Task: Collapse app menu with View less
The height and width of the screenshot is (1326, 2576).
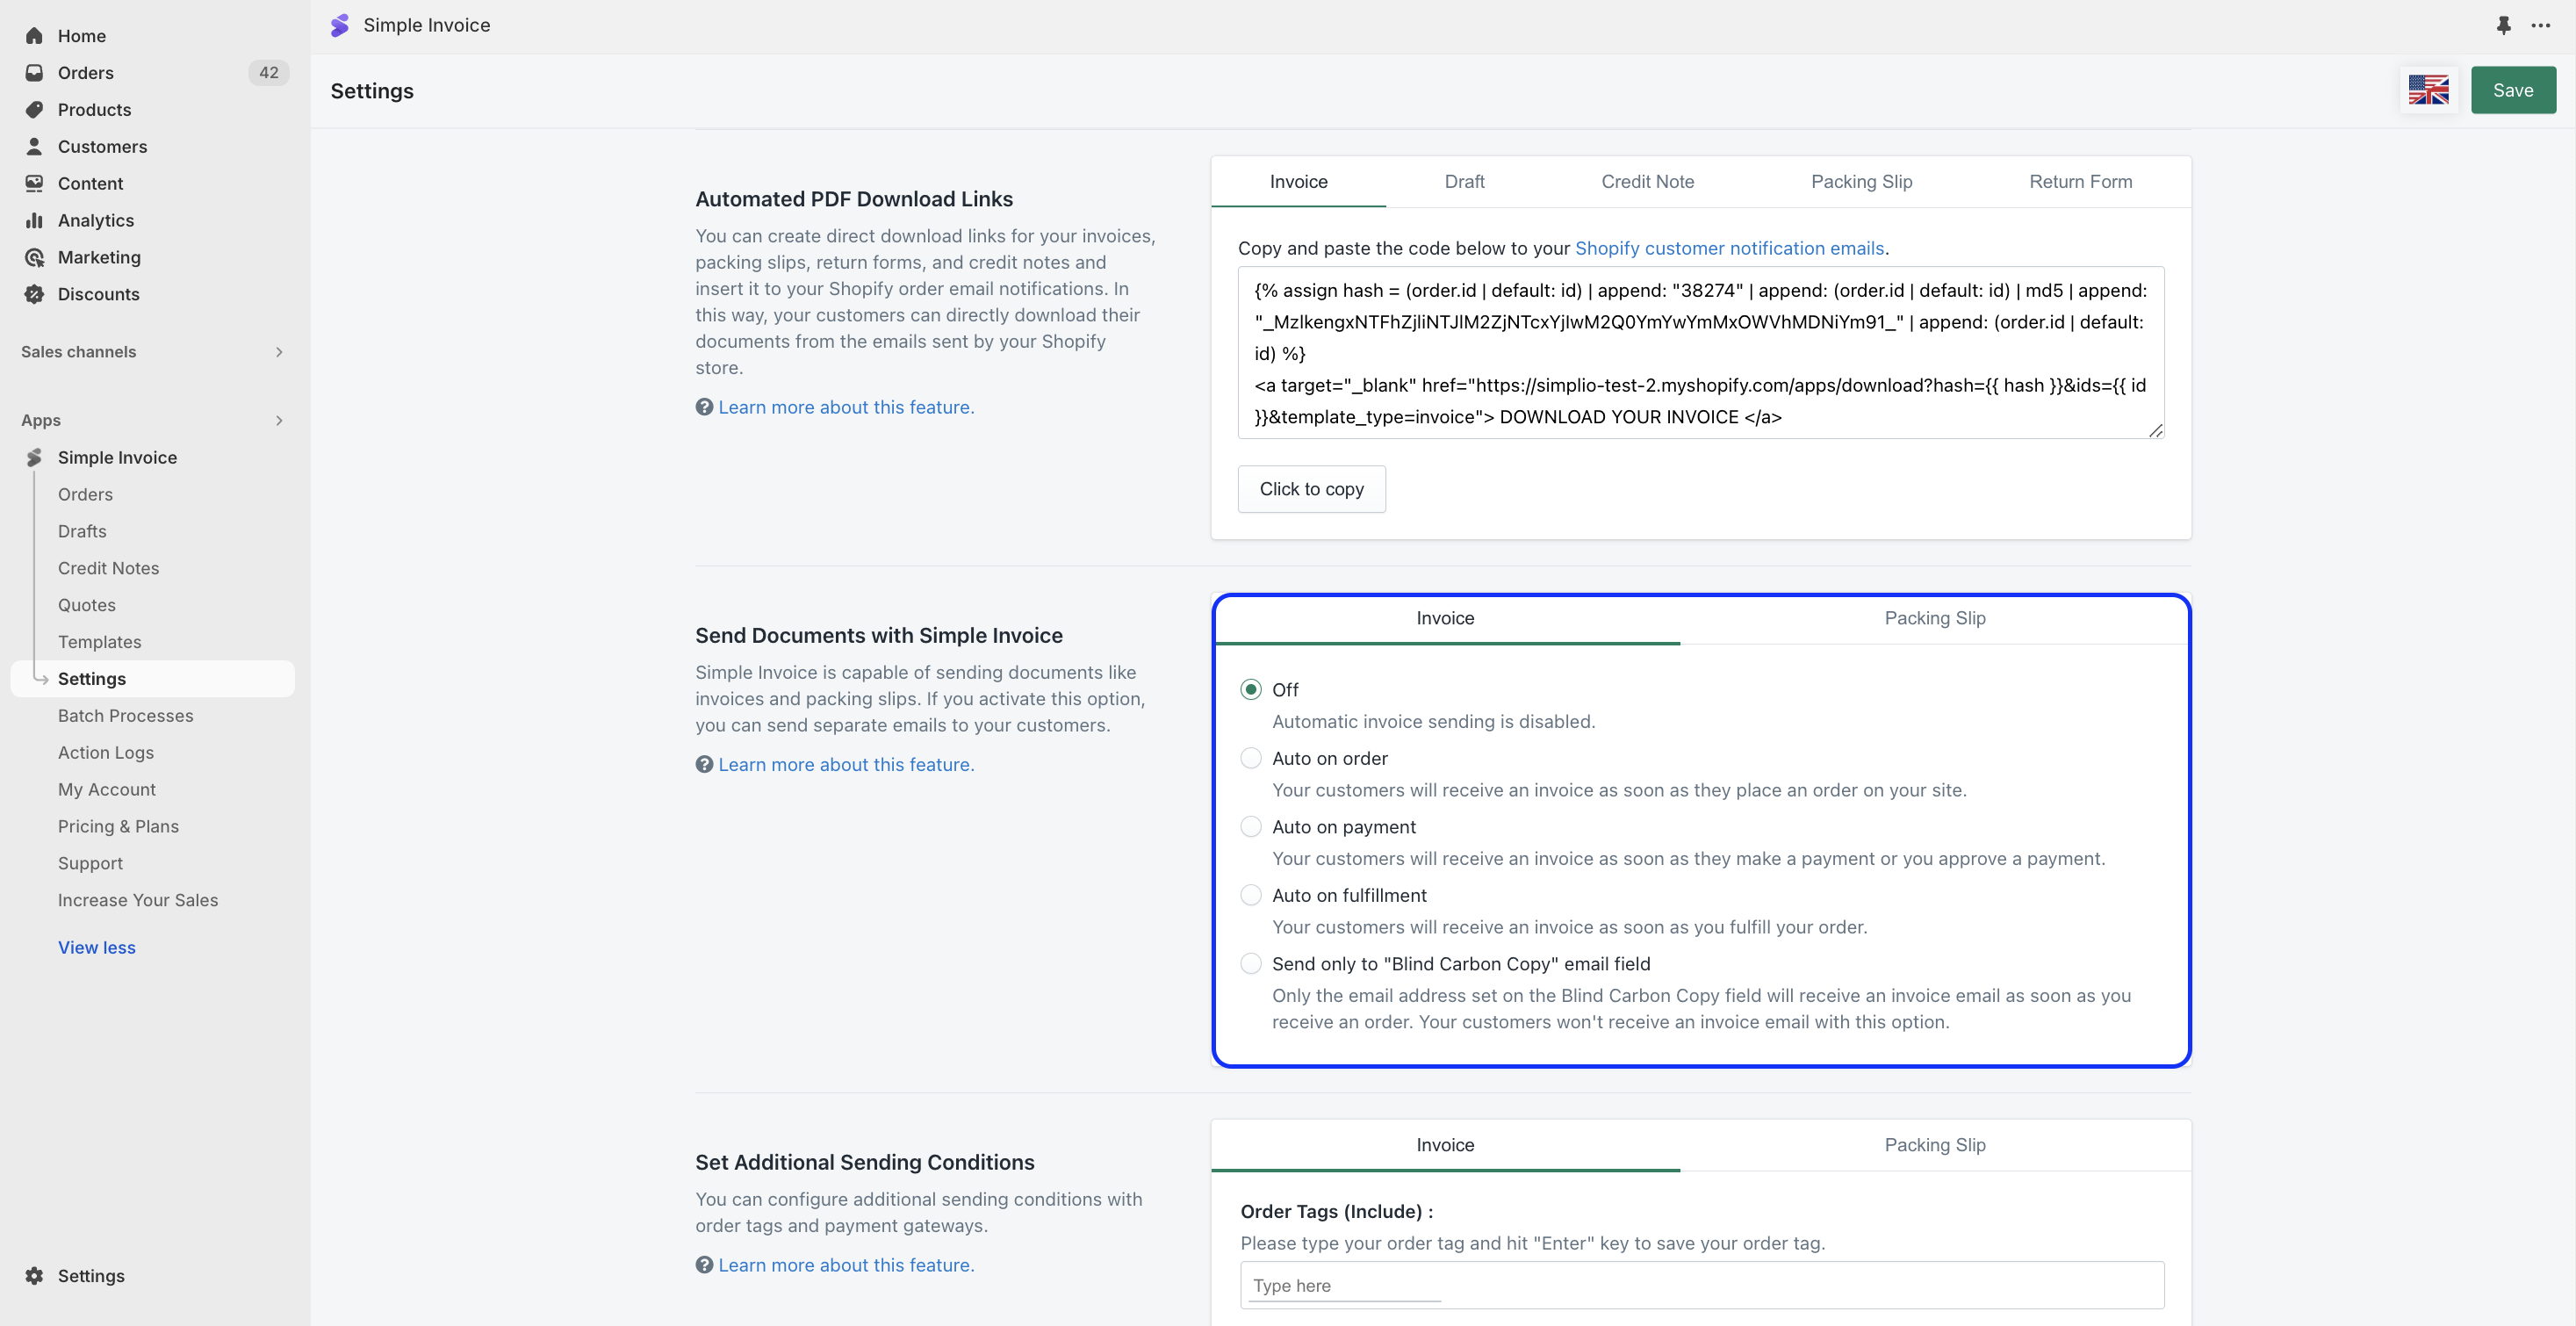Action: point(97,947)
